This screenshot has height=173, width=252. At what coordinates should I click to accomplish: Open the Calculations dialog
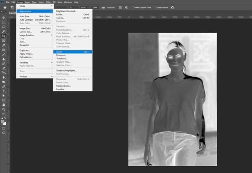35,57
